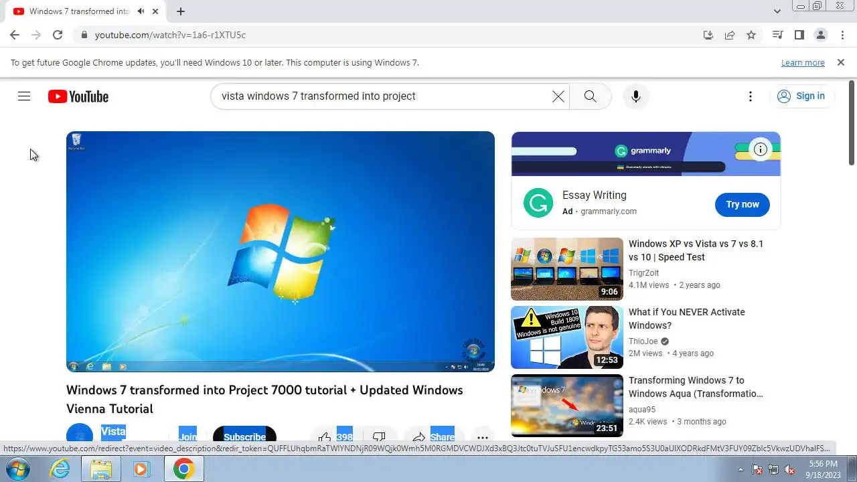View site information padlock icon
The image size is (857, 482).
[84, 35]
